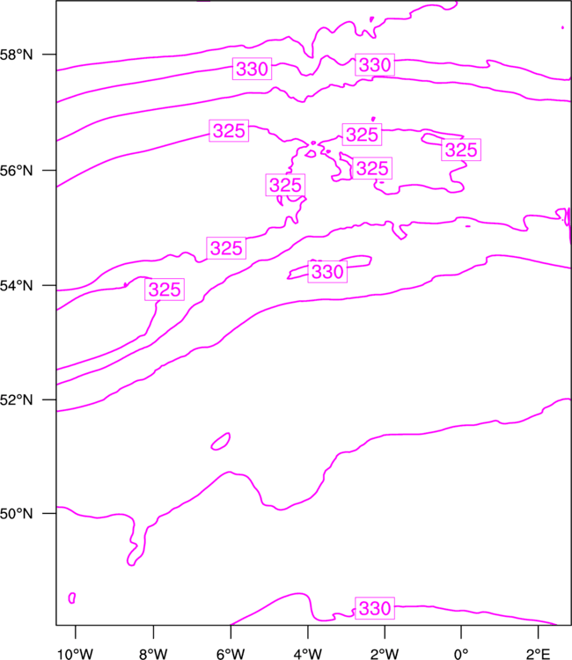This screenshot has height=660, width=572.
Task: Select the 54°N latitude axis label
Action: (x=16, y=286)
